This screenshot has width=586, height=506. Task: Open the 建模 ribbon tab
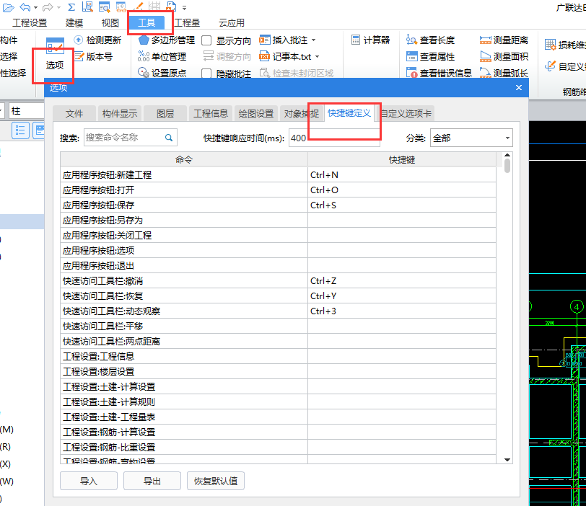coord(74,23)
